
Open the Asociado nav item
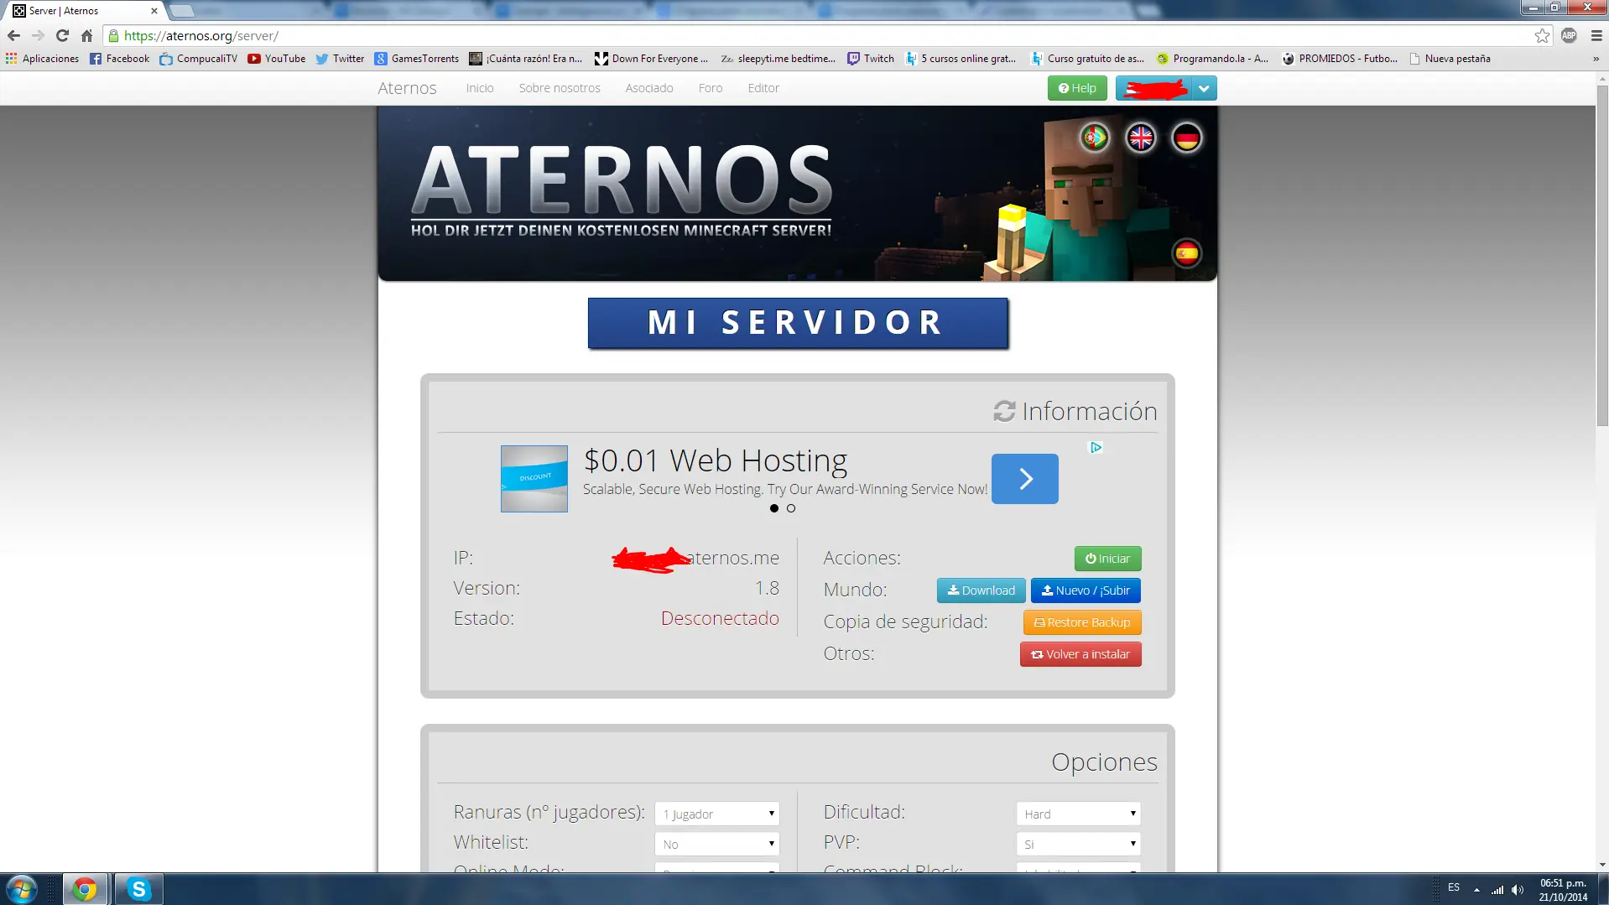click(x=649, y=88)
